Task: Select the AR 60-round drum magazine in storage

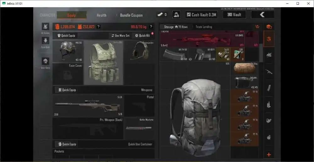Action: point(202,54)
